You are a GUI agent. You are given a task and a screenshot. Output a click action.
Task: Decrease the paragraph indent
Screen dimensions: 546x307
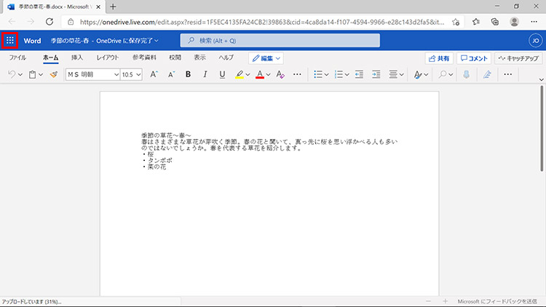pyautogui.click(x=356, y=74)
